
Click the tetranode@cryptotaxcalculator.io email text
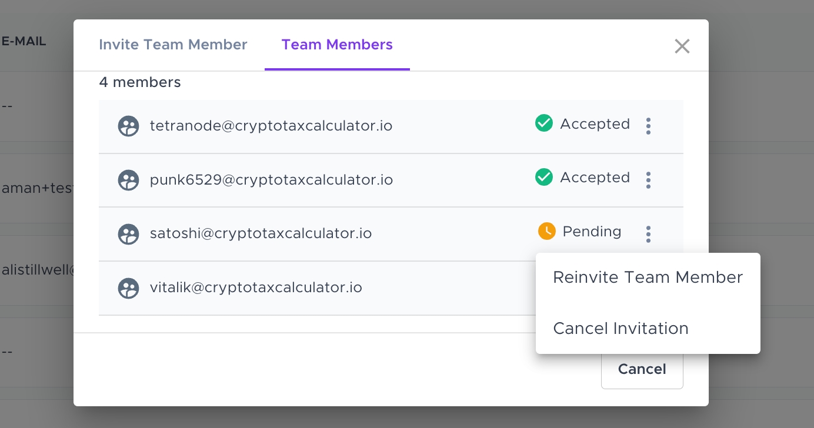[x=271, y=126]
